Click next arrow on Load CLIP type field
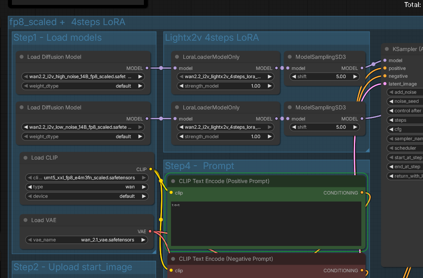Viewport: 423px width, 278px height. 144,187
